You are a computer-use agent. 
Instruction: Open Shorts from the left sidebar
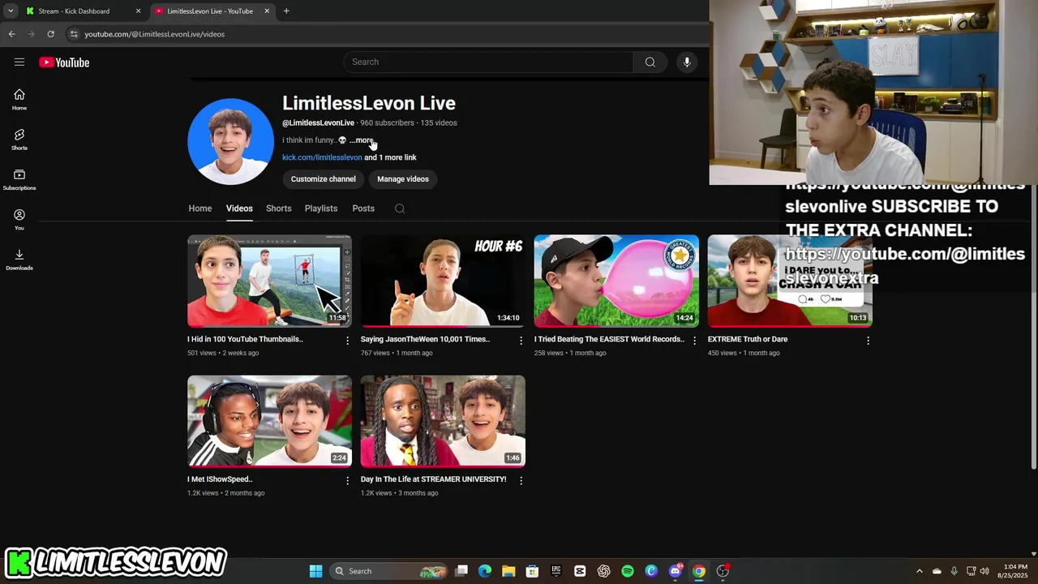(19, 140)
